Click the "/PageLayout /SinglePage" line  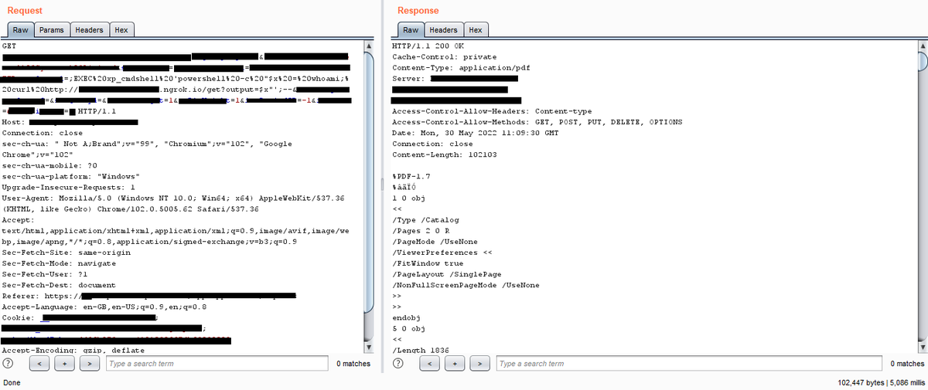point(447,274)
